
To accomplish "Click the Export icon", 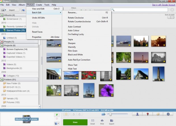I will (x=111, y=121).
